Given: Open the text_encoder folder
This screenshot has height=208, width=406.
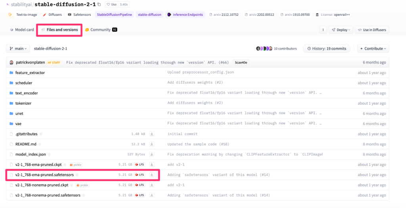Looking at the screenshot, I should pos(27,93).
